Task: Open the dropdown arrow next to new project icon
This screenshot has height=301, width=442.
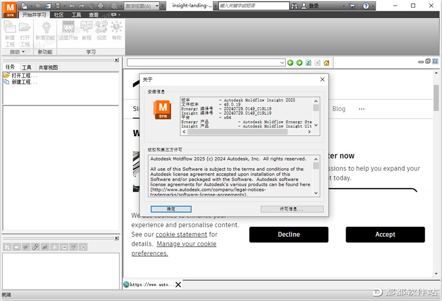Action: [x=32, y=6]
